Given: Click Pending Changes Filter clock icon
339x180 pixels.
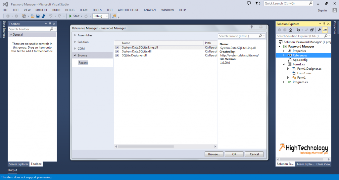Looking at the screenshot, I should click(x=298, y=30).
